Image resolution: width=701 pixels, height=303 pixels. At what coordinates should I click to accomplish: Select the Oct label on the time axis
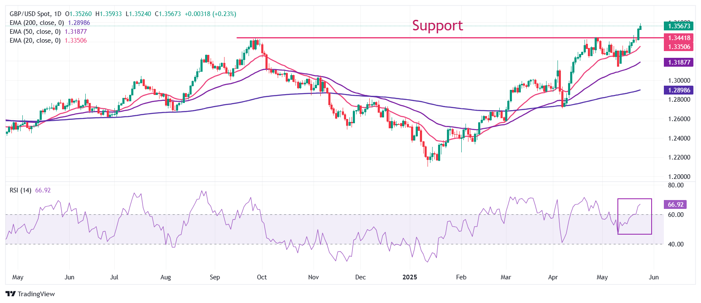point(262,277)
